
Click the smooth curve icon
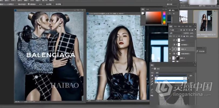click(x=152, y=92)
